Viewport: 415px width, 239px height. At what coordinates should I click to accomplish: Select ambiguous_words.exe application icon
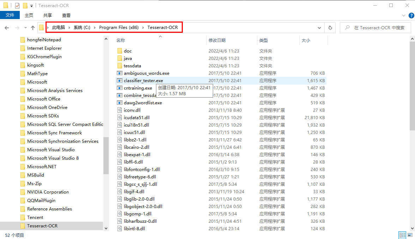pyautogui.click(x=120, y=73)
